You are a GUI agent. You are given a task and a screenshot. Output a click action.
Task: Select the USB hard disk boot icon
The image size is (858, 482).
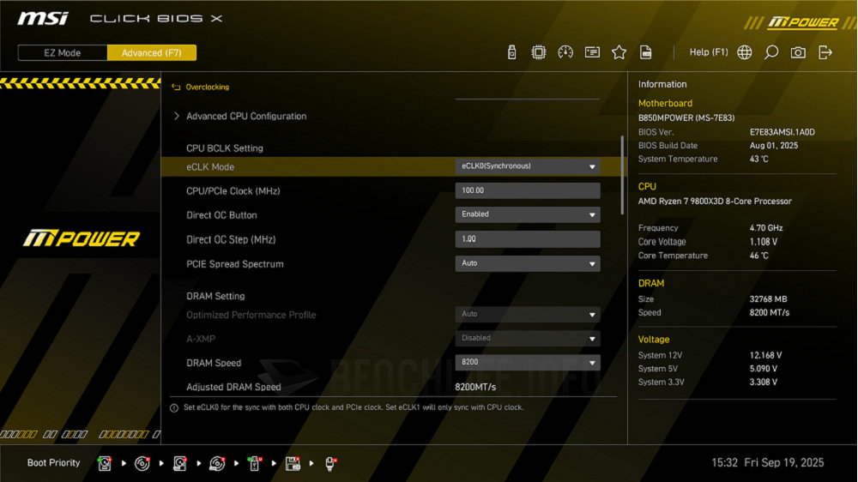pos(179,463)
